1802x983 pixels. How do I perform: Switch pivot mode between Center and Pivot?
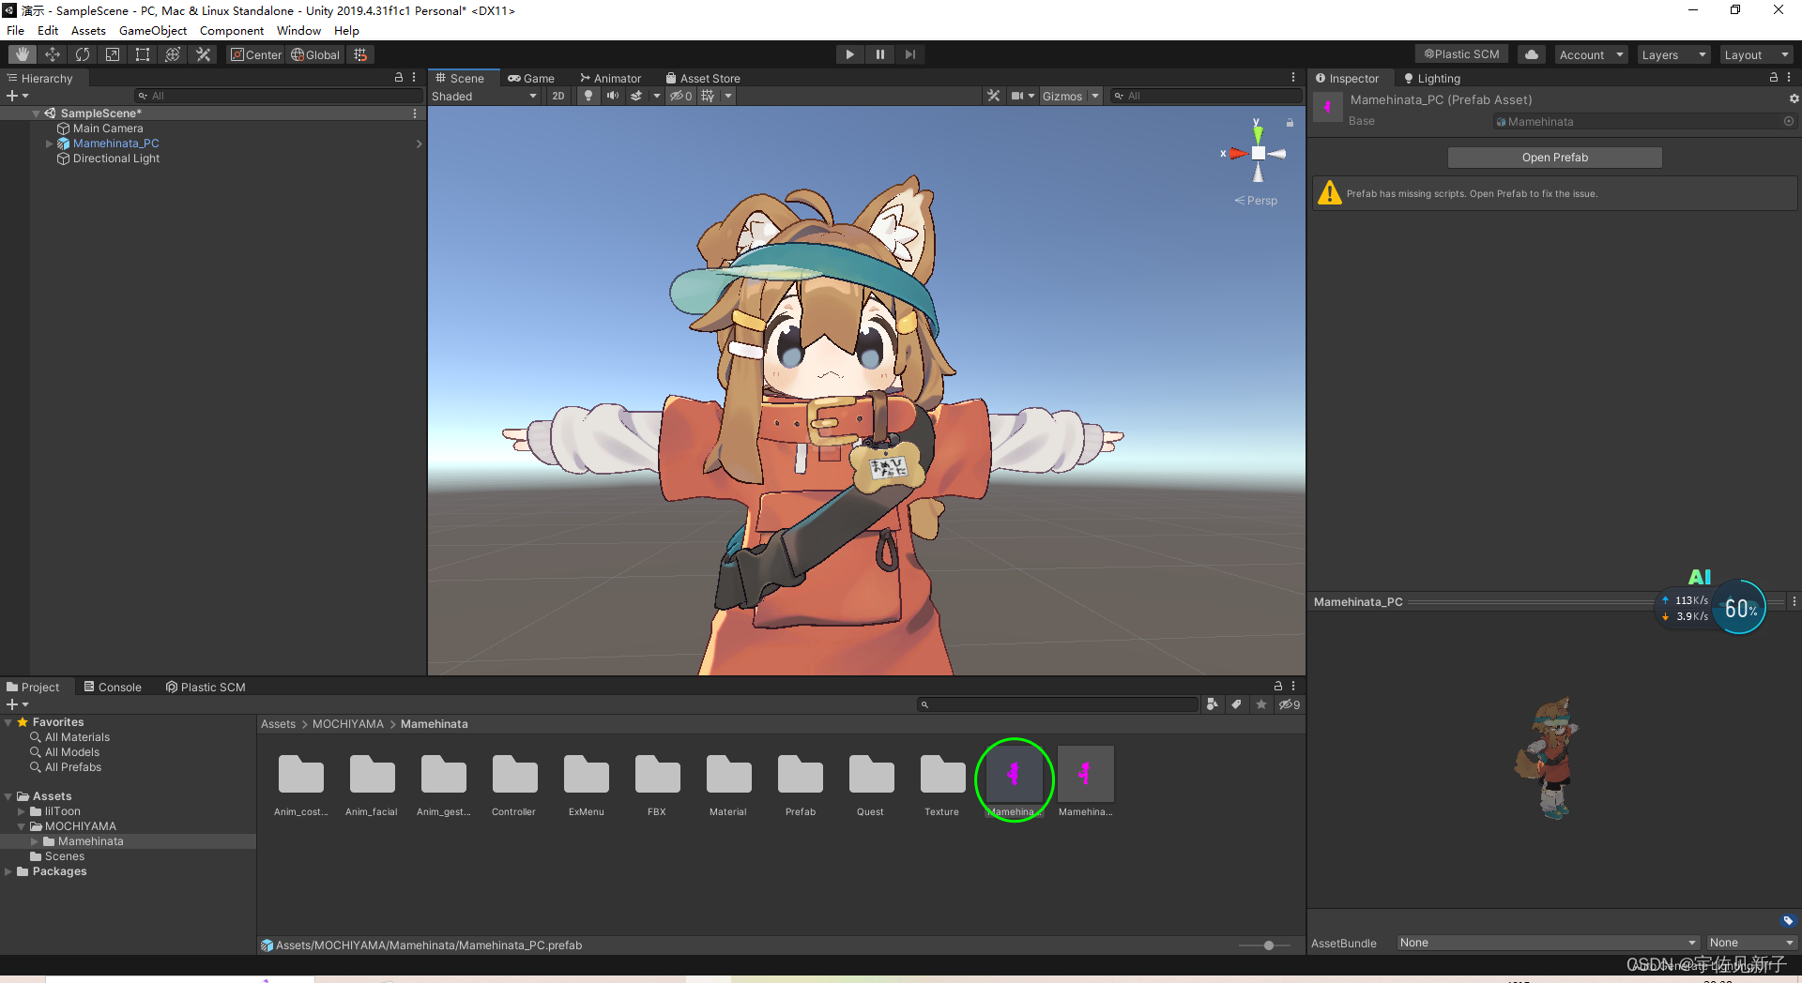click(255, 54)
